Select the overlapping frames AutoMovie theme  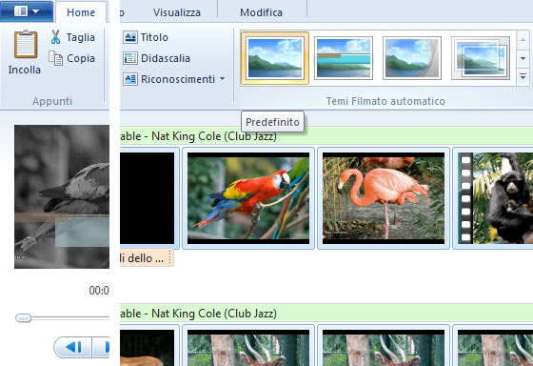click(481, 58)
